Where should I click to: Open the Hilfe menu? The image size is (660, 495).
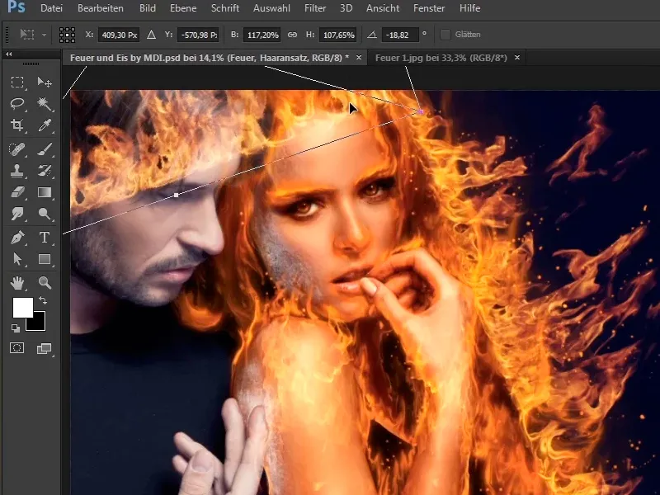click(469, 8)
